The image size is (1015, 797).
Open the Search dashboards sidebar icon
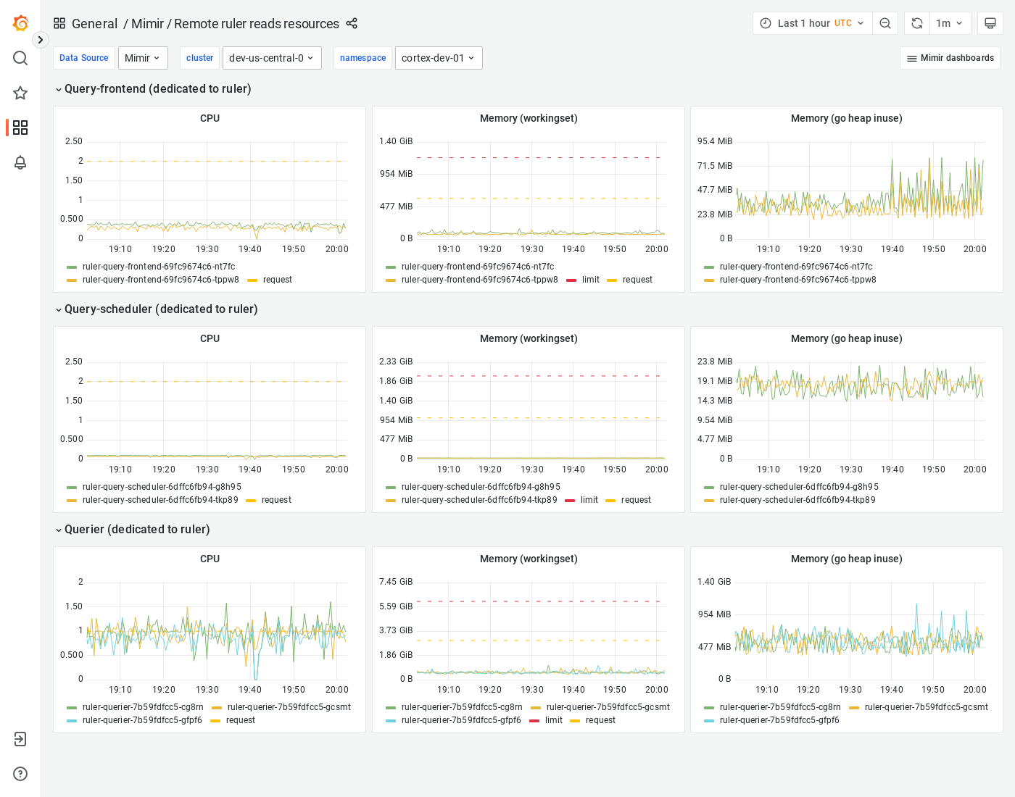[20, 58]
